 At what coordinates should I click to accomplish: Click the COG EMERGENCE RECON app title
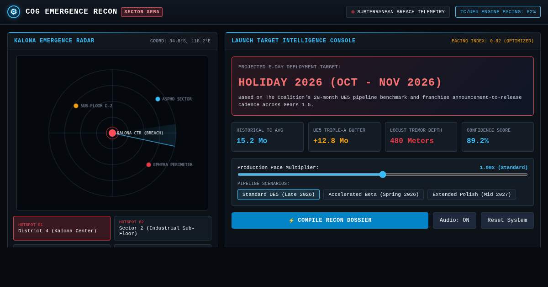click(71, 12)
